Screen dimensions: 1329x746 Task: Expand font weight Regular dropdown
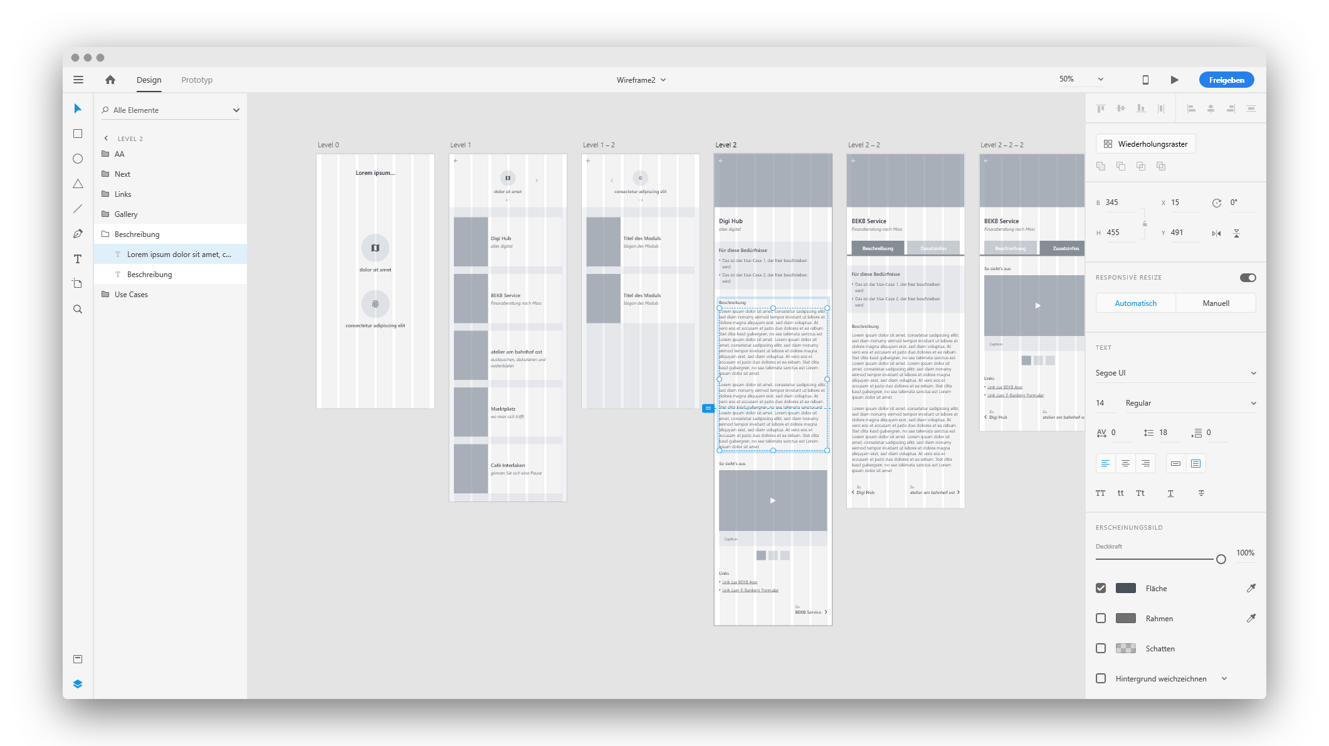(1255, 402)
